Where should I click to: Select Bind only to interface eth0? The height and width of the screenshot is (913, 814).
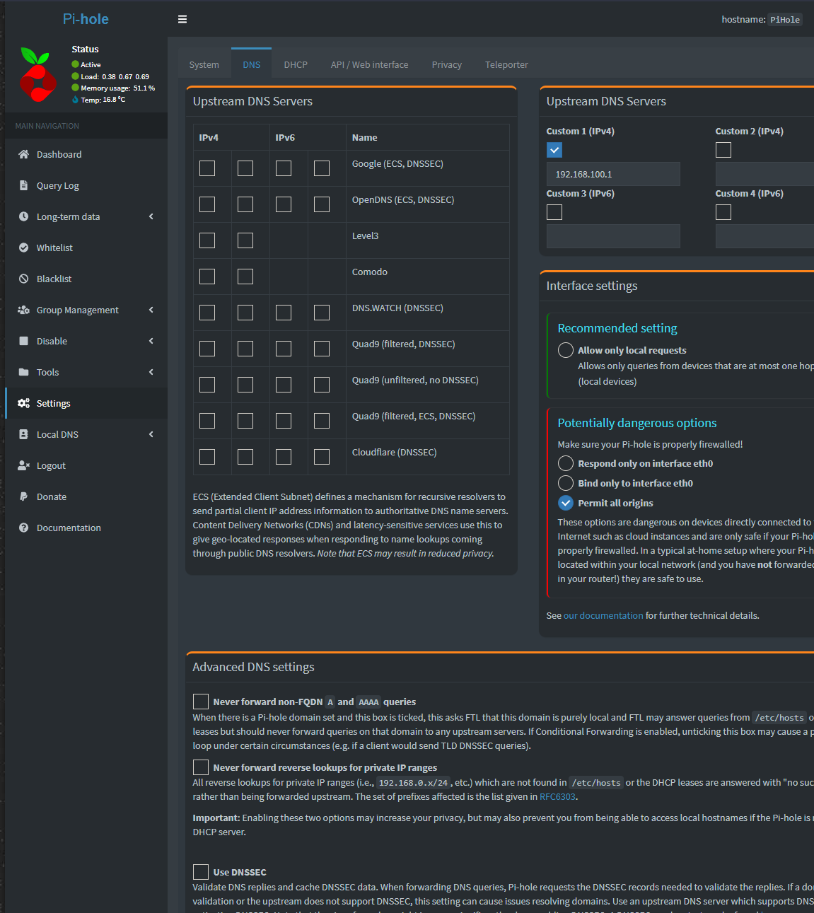[566, 483]
